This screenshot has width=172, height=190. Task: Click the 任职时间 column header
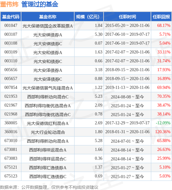pyautogui.click(x=127, y=17)
